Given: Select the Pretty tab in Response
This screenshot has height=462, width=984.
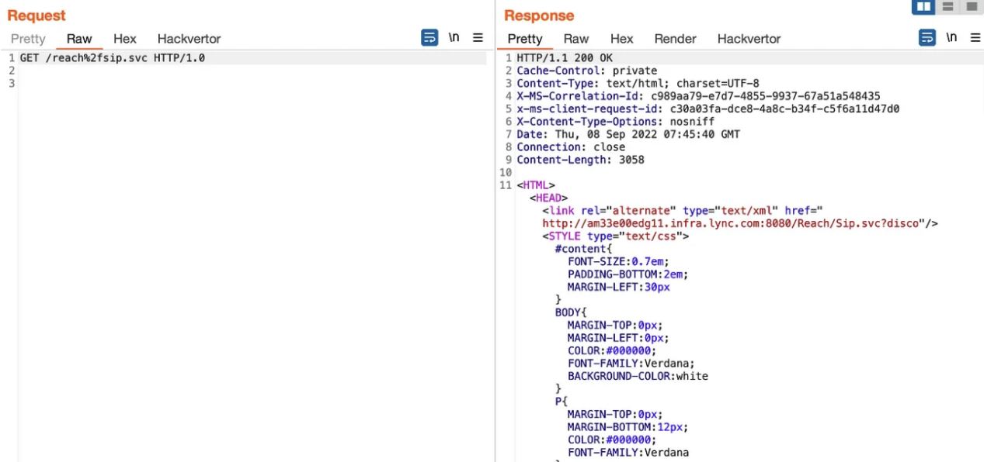Looking at the screenshot, I should coord(525,39).
